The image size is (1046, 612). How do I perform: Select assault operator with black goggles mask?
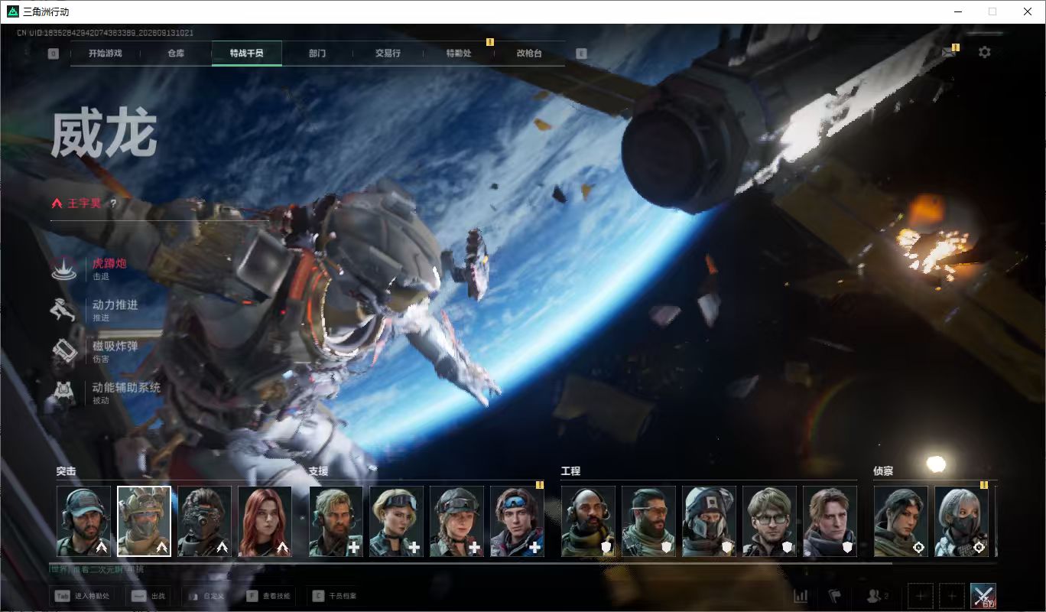click(x=205, y=522)
